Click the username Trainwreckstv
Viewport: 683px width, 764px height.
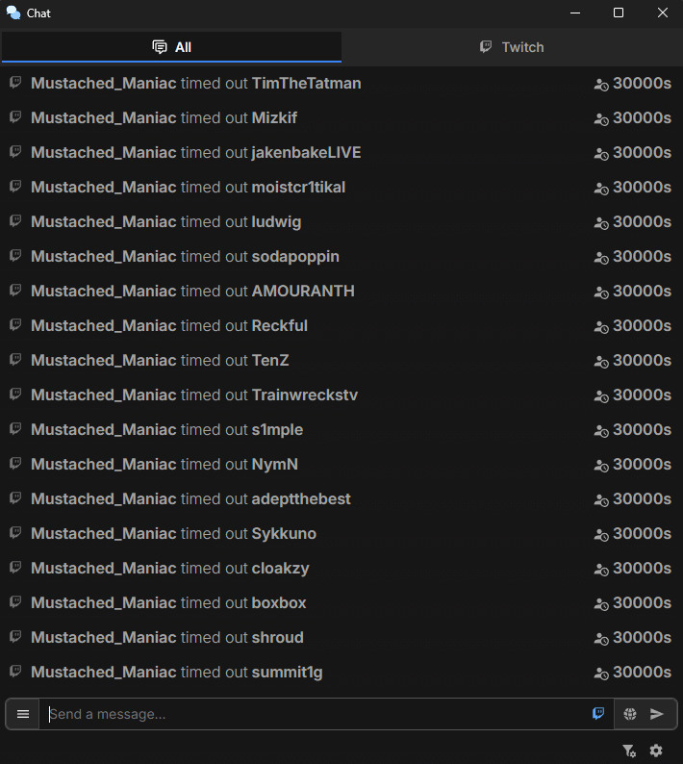tap(304, 395)
